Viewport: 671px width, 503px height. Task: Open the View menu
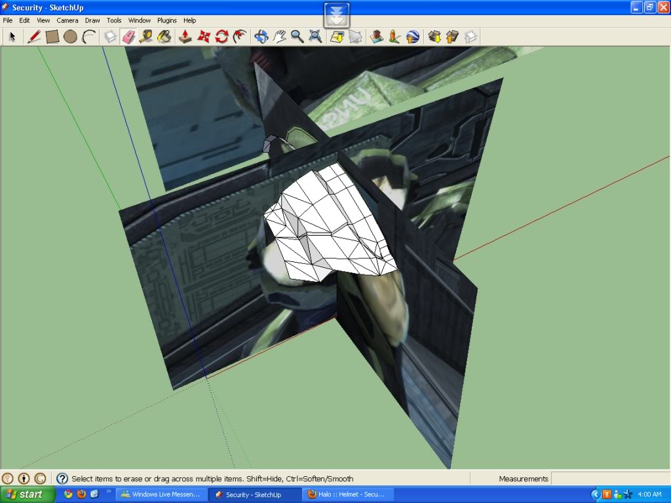(x=43, y=20)
